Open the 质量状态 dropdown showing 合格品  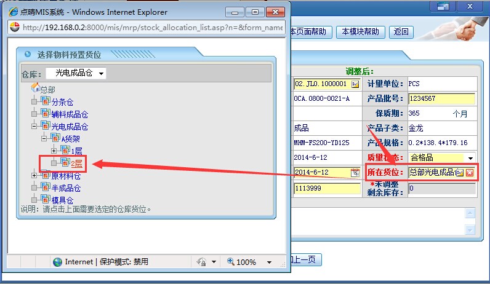click(x=471, y=158)
